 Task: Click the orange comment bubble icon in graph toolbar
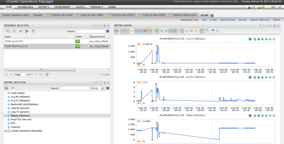pos(196,31)
